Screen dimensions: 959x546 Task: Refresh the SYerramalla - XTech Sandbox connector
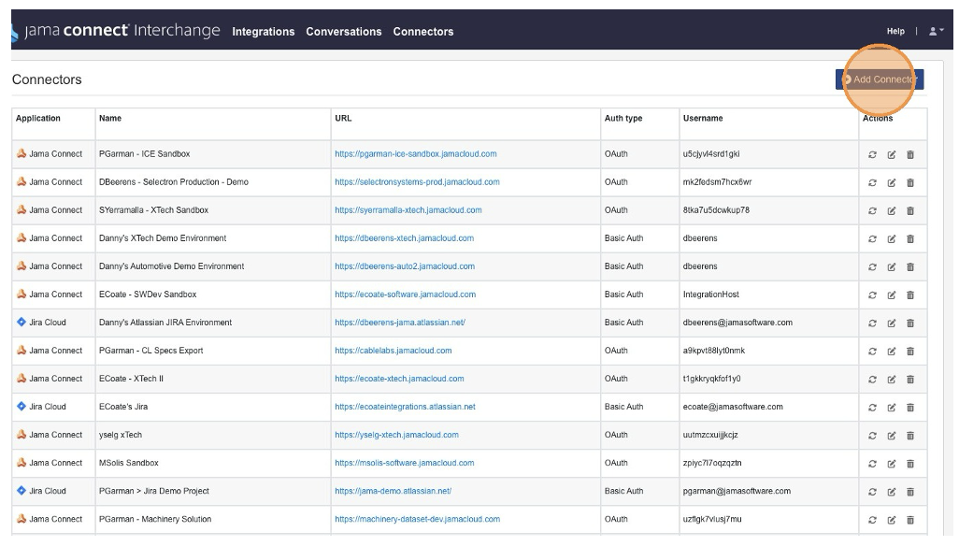[872, 211]
